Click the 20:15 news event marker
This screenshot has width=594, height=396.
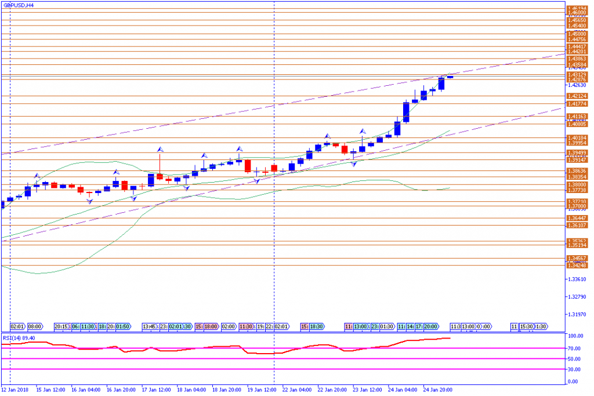coord(61,326)
